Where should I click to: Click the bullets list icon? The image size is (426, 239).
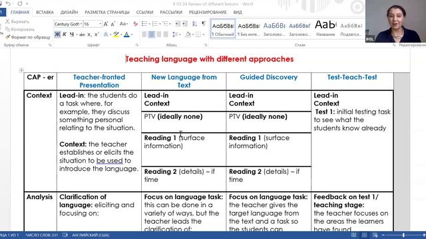144,24
